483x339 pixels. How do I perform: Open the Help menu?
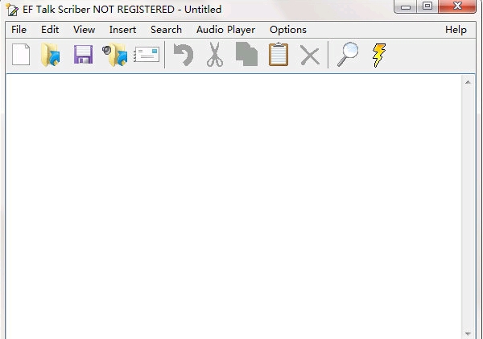point(456,30)
